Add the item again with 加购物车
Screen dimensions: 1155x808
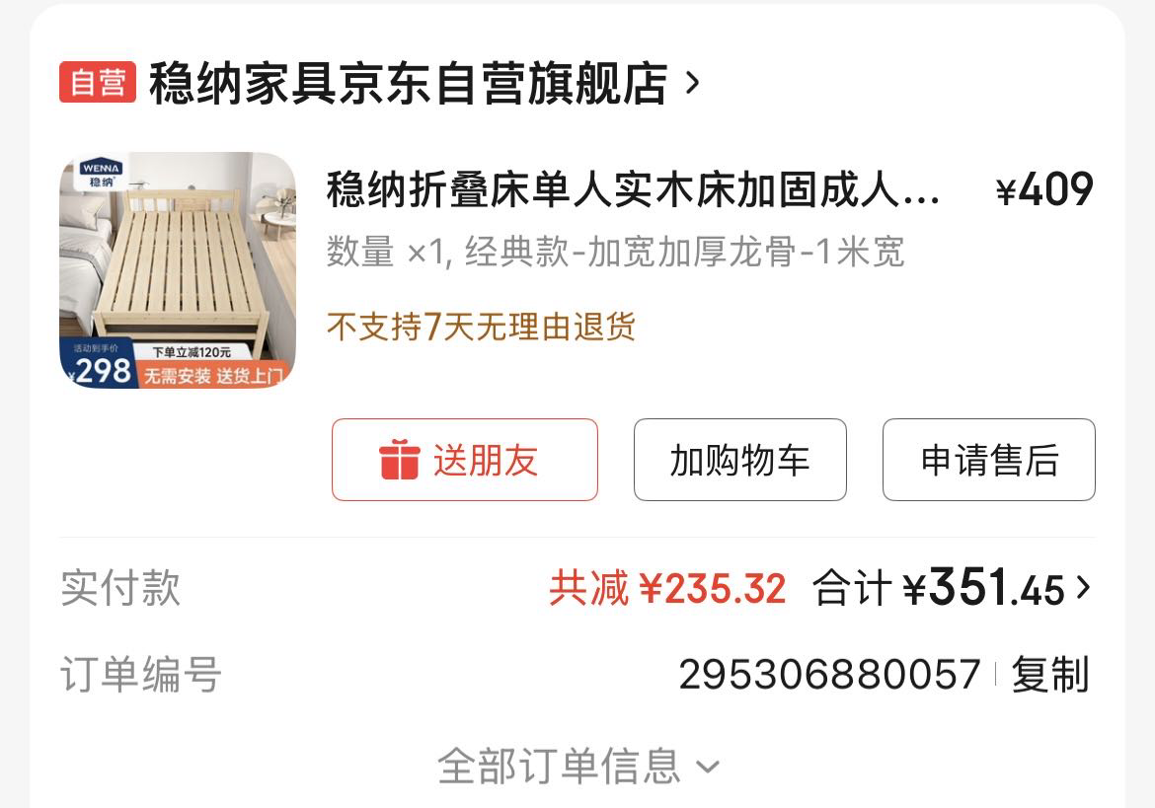(740, 460)
